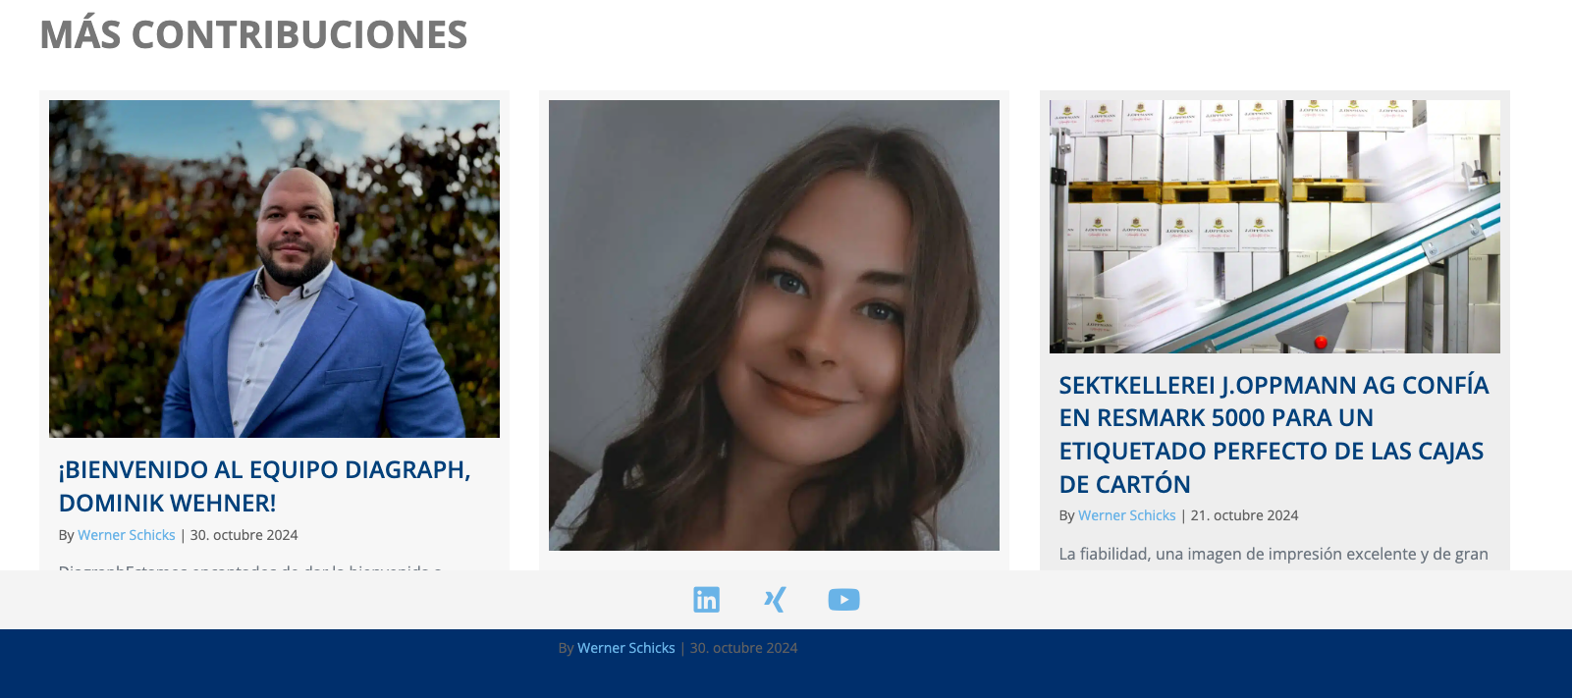Open the LinkedIn social icon
Image resolution: width=1572 pixels, height=698 pixels.
click(x=706, y=599)
